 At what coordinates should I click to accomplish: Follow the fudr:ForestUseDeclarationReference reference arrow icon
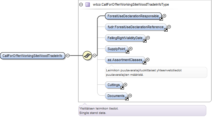pyautogui.click(x=166, y=30)
